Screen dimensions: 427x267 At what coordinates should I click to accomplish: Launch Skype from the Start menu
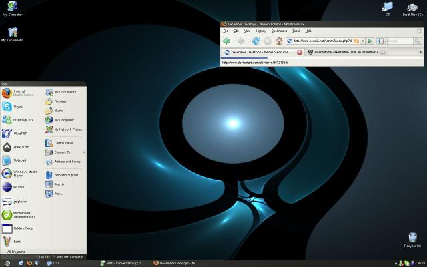[x=13, y=107]
